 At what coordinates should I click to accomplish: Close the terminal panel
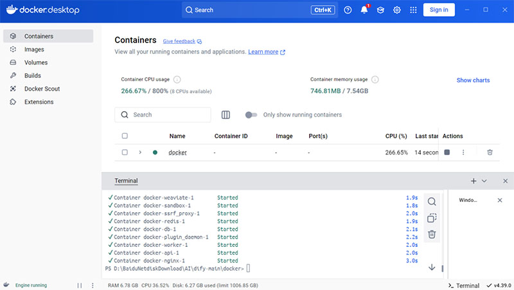505,181
